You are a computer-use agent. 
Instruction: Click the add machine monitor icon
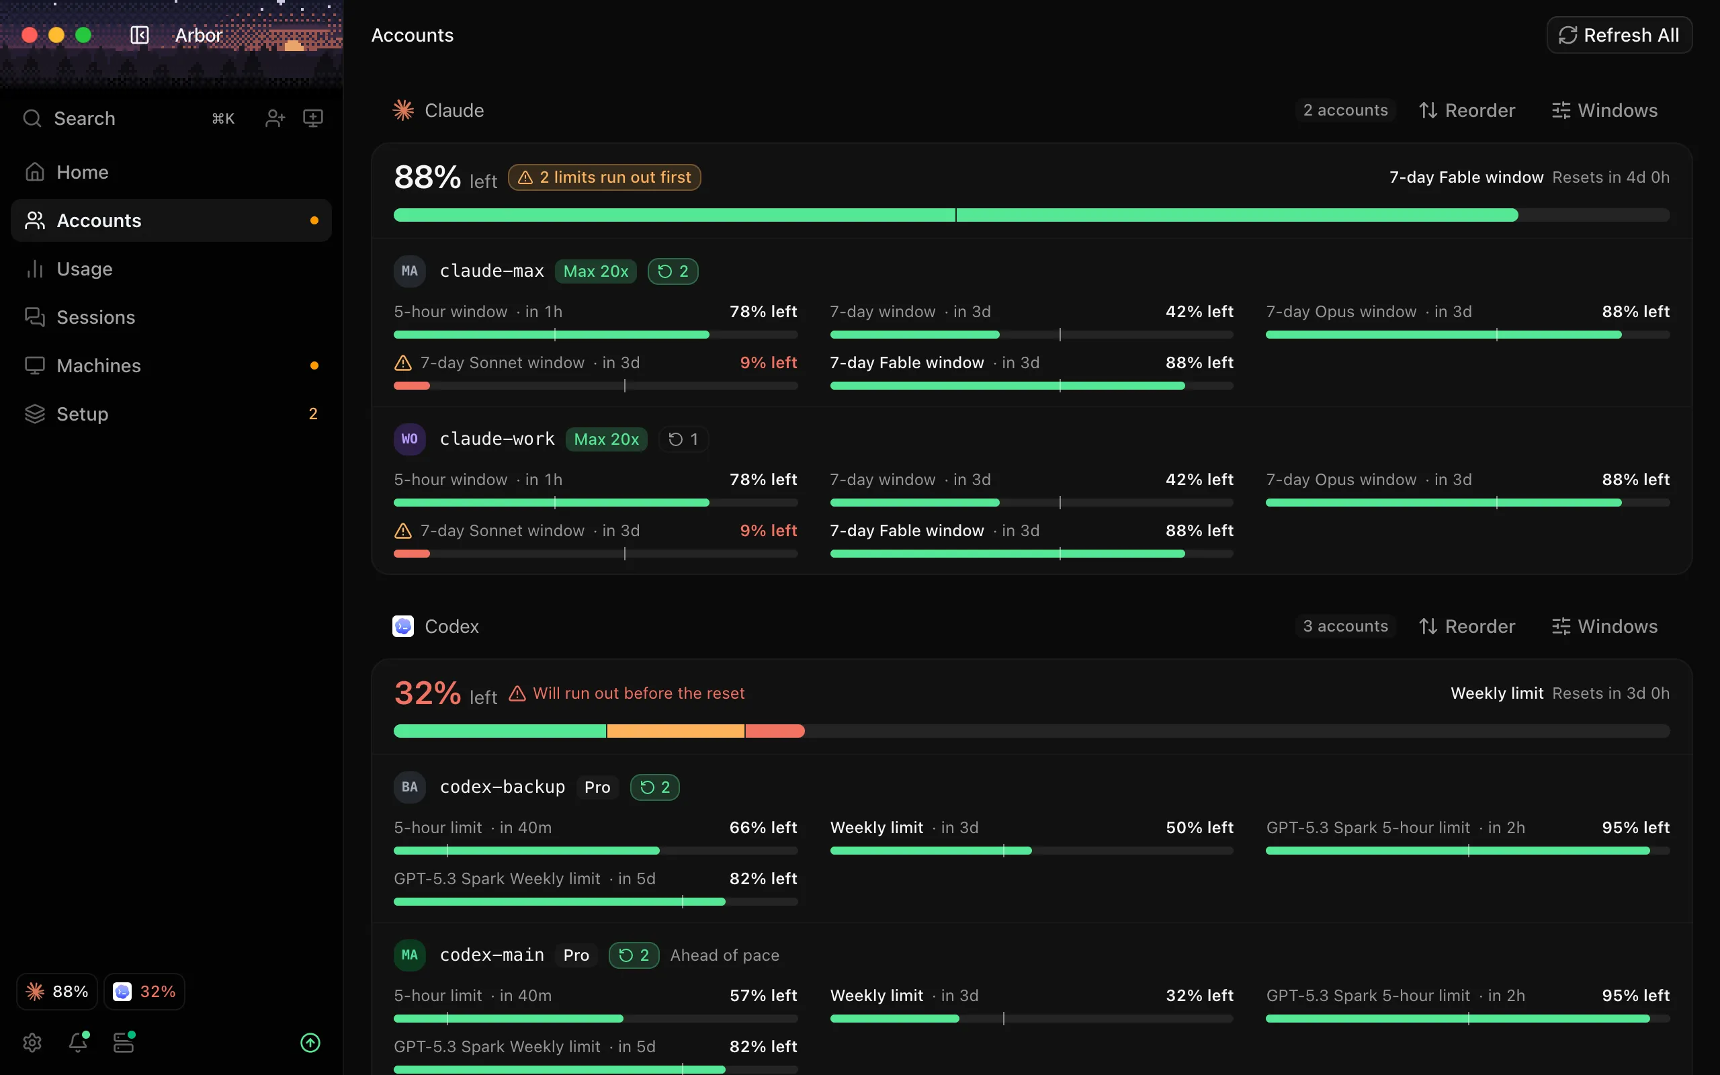point(314,118)
